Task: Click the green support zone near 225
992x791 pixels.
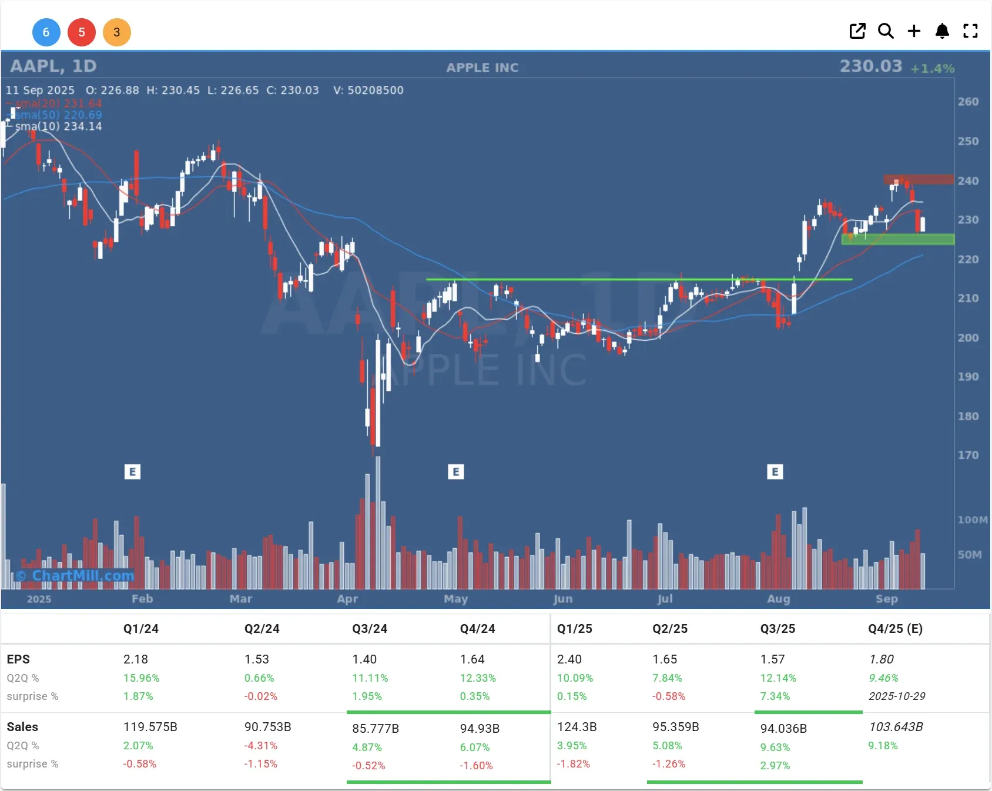Action: click(x=897, y=239)
